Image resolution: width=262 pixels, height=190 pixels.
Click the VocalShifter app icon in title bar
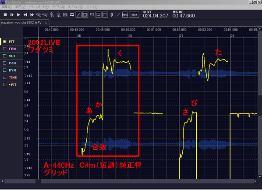(x=2, y=2)
